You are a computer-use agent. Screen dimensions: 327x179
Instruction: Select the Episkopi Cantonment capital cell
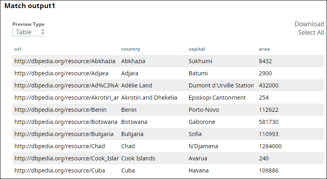pos(217,98)
